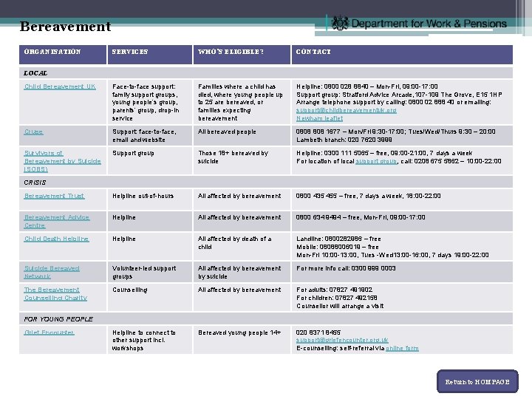This screenshot has width=532, height=399.
Task: Click the Child Death Helpline Landline number
Action: point(344,239)
